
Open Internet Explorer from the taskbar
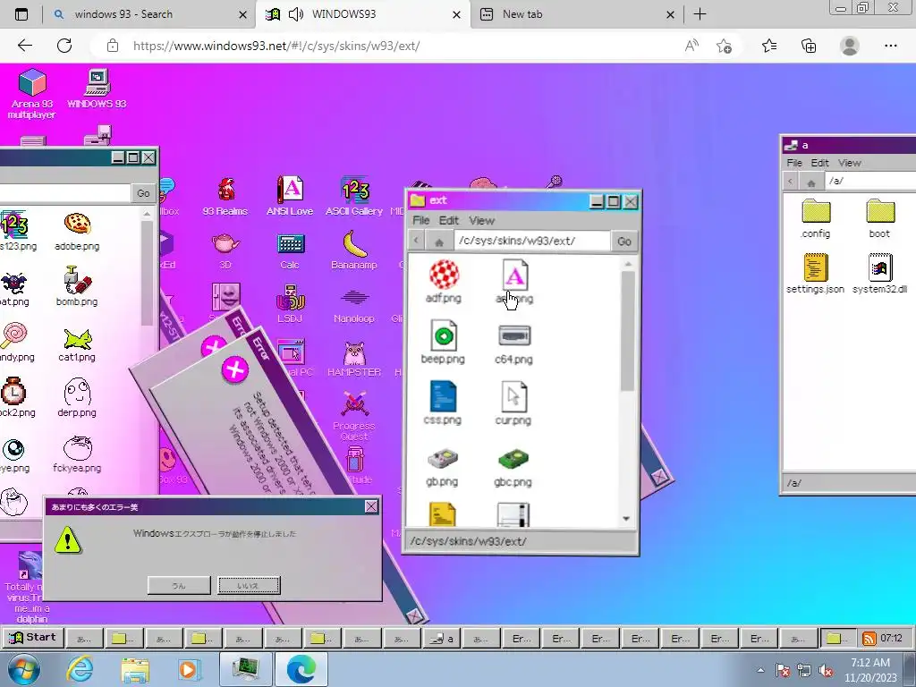(79, 669)
